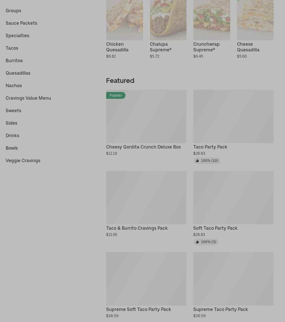
Task: Click the Popular badge on Cheesy Gordita
Action: pos(116,95)
